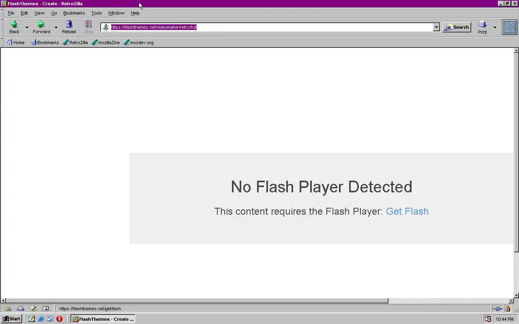The width and height of the screenshot is (519, 324).
Task: Click the RetroZilla title bar window icon
Action: click(4, 4)
